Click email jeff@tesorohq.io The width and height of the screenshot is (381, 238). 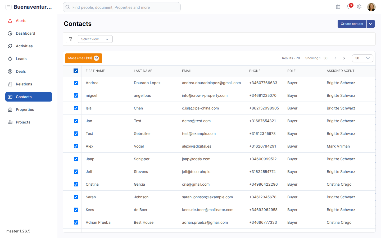click(x=196, y=172)
